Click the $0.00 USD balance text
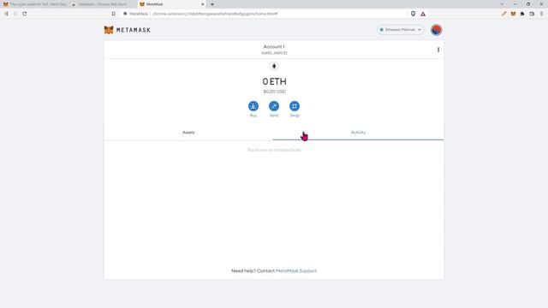548x308 pixels. click(x=274, y=92)
